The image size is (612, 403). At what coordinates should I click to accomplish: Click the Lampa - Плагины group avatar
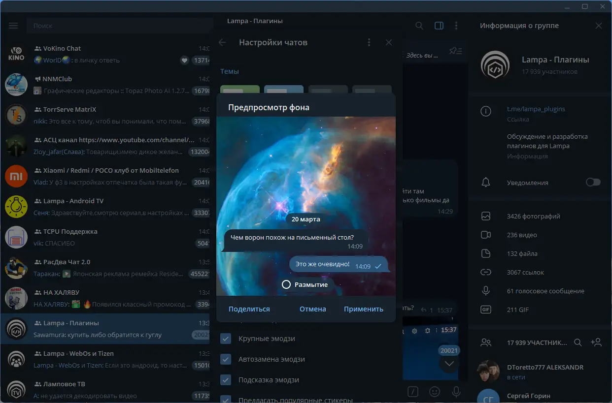[495, 65]
